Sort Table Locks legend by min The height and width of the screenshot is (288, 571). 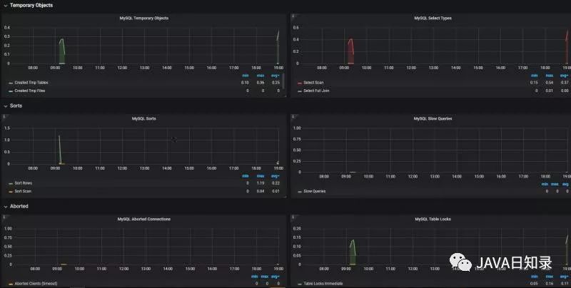point(534,277)
